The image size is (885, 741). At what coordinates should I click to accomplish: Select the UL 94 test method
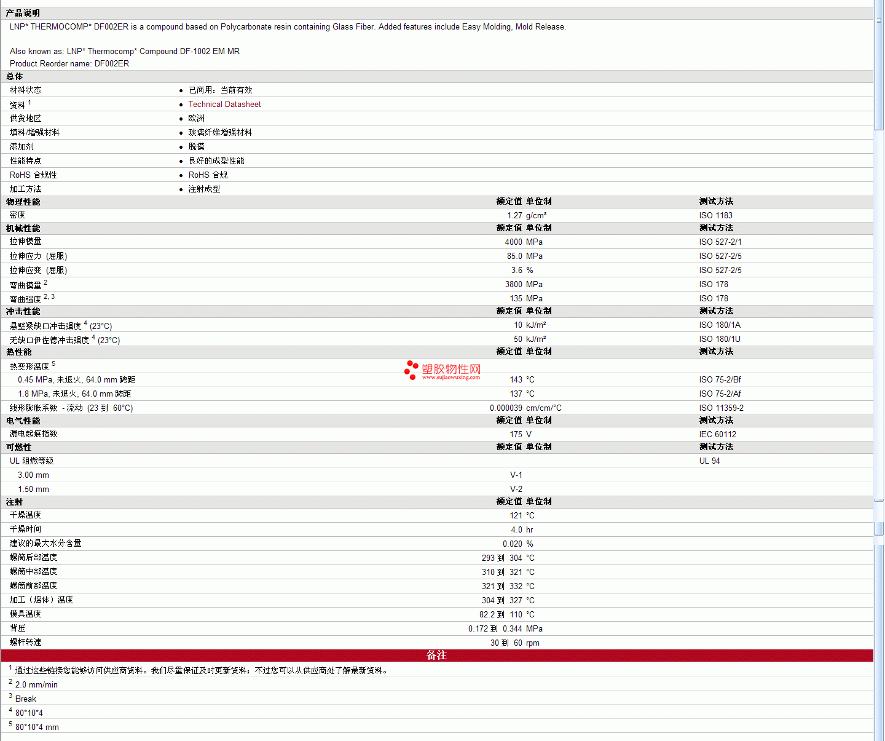point(710,461)
